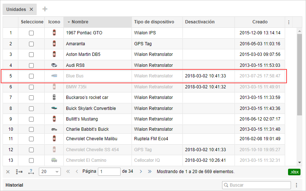Click the Buscar search field
The image size is (306, 191).
pyautogui.click(x=257, y=185)
